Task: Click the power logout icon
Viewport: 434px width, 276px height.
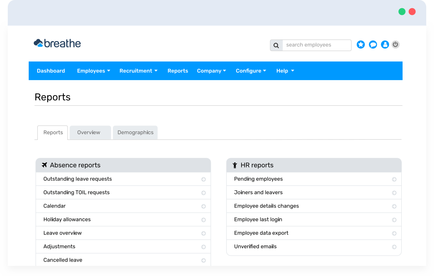Action: (396, 44)
